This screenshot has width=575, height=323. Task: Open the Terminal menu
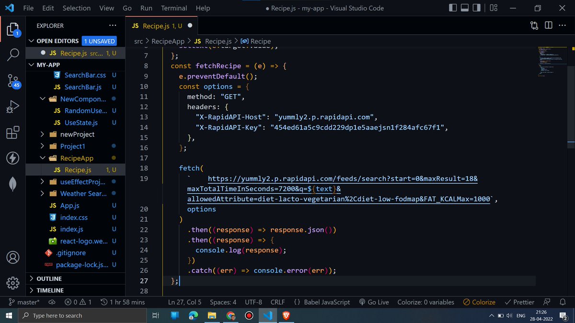pos(174,8)
